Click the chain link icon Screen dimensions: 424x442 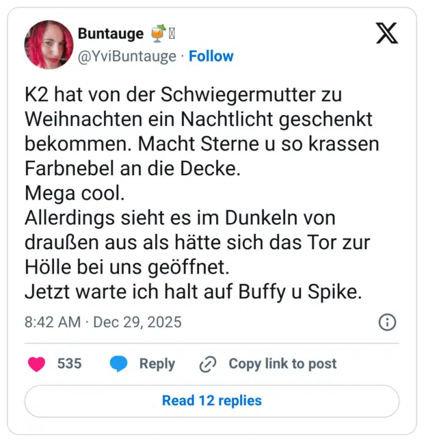click(207, 364)
